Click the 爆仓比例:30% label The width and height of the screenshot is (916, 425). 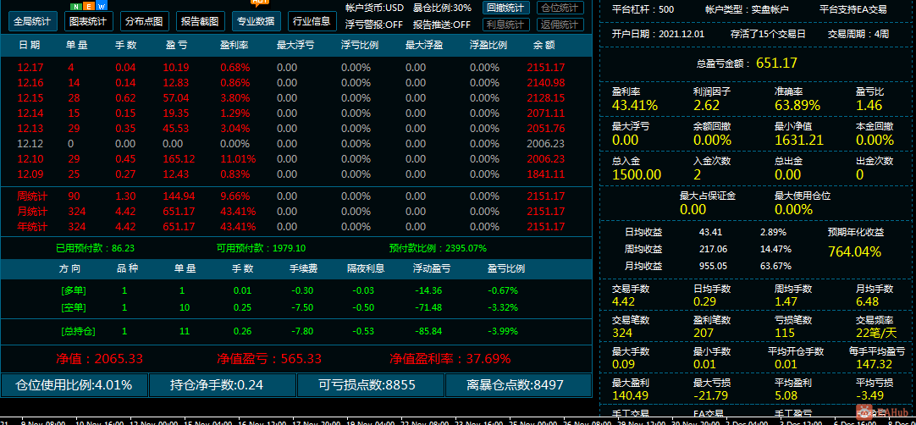click(442, 8)
